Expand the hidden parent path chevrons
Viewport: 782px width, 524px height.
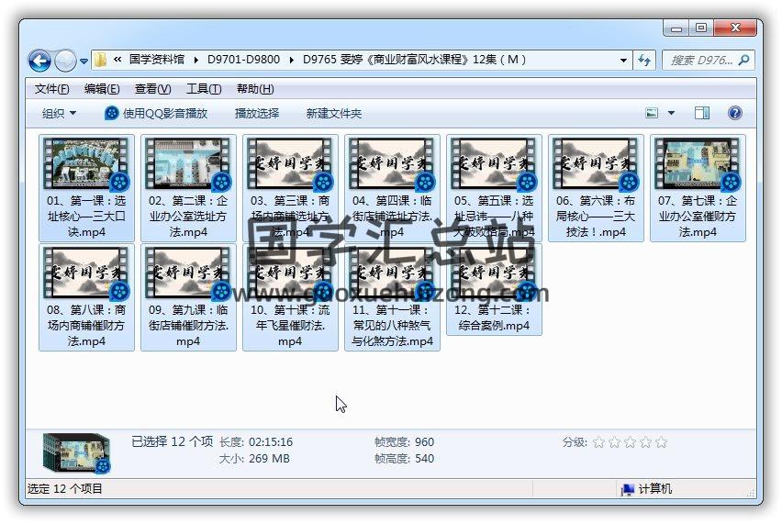117,60
